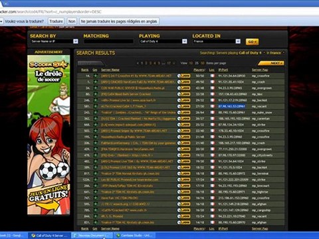Viewport: 319px width, 239px height.
Task: Click Traduire in the translation bar
Action: [x=56, y=21]
